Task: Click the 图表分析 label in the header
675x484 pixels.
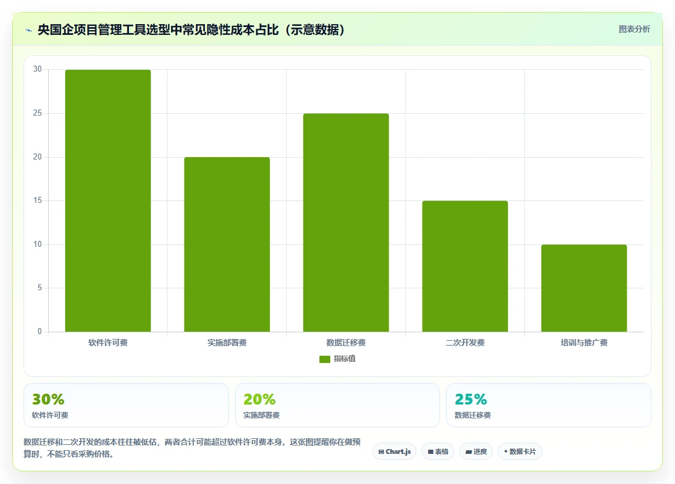Action: (x=634, y=29)
